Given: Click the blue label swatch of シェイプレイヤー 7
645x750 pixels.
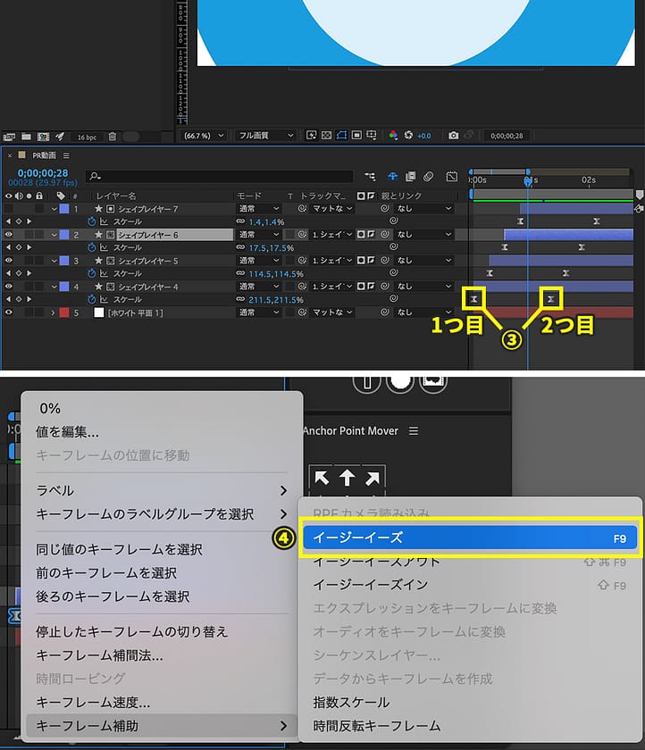Looking at the screenshot, I should pyautogui.click(x=63, y=209).
